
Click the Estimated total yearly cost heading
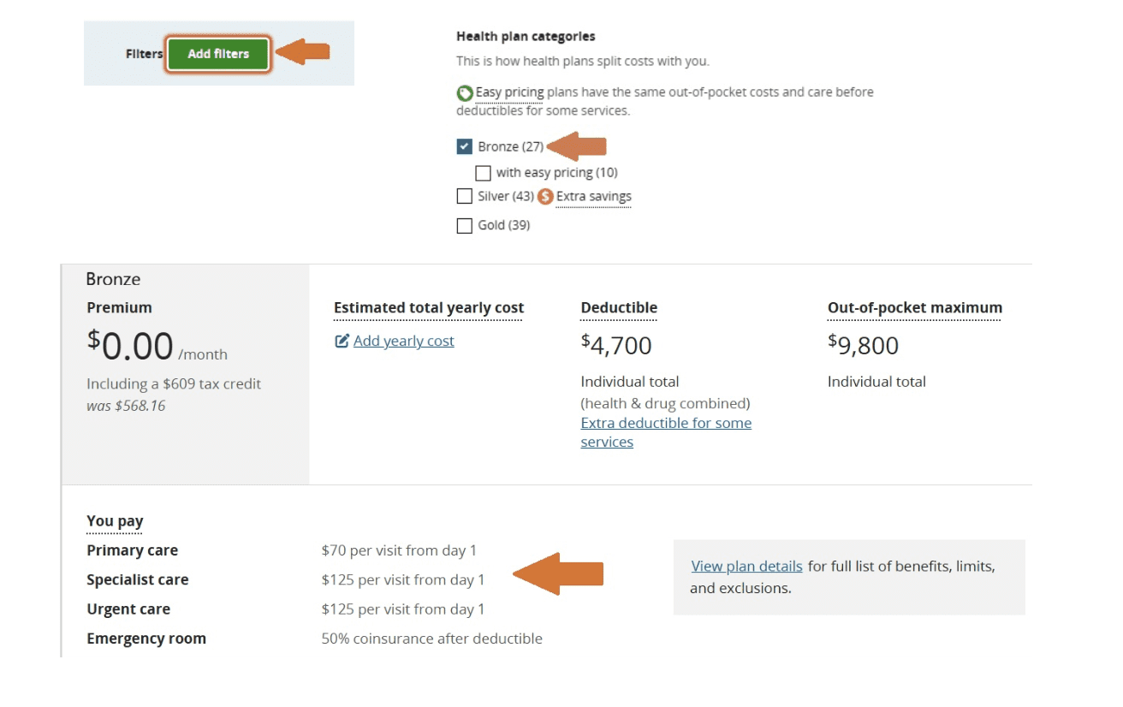pos(428,308)
